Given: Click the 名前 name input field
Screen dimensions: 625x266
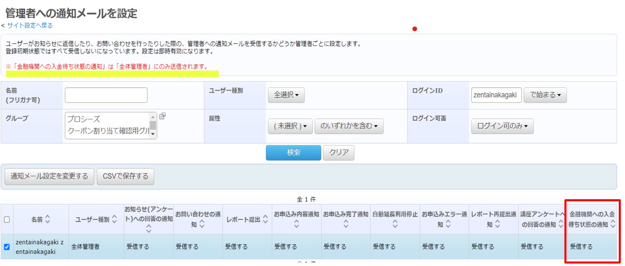Looking at the screenshot, I should click(x=106, y=95).
